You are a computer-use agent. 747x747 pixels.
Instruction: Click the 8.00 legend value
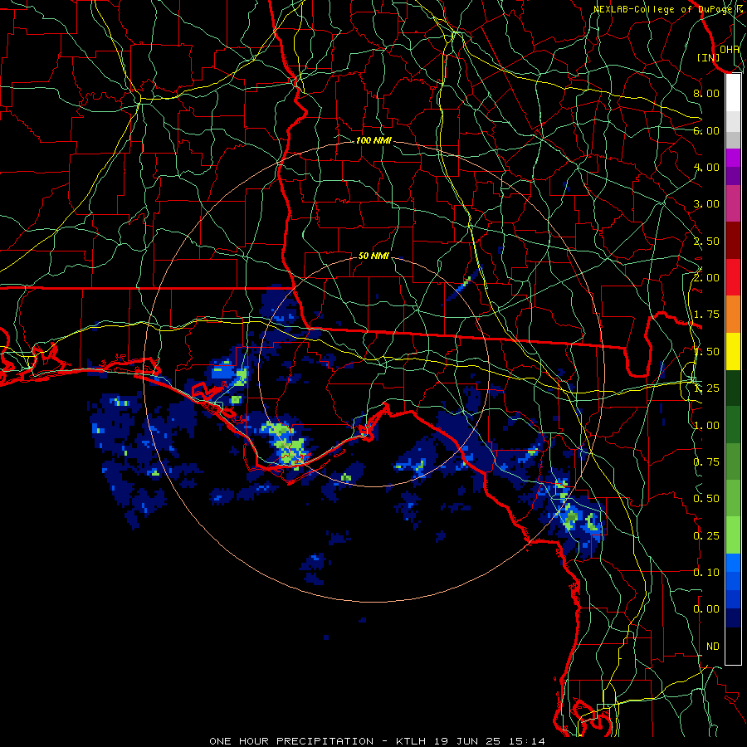point(706,93)
